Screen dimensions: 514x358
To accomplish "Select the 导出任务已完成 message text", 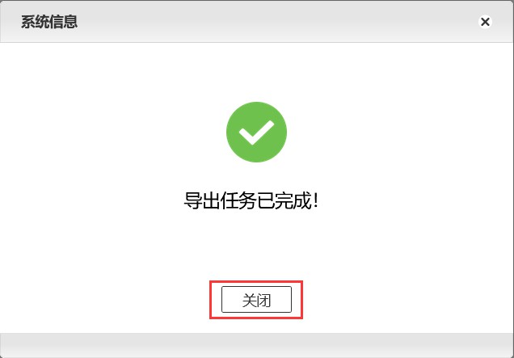I will pyautogui.click(x=251, y=200).
